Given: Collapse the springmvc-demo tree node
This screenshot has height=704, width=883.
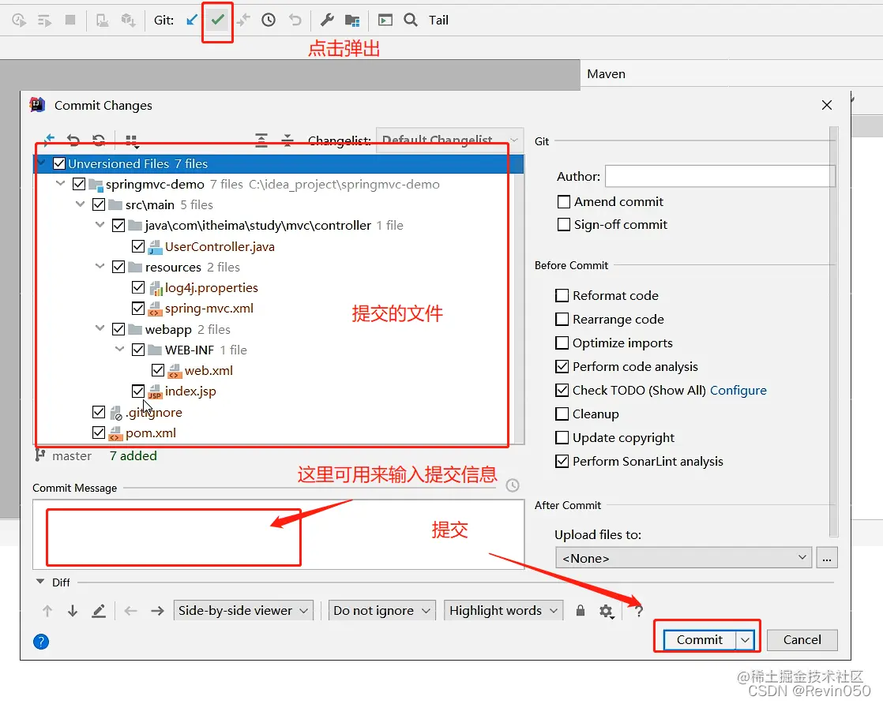Looking at the screenshot, I should (x=60, y=183).
